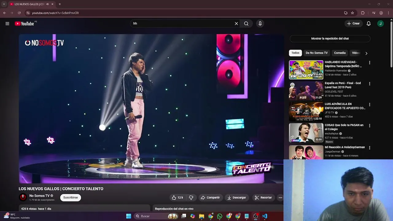393x221 pixels.
Task: Open the Mi Reacción A HolaSoyGerman title
Action: click(x=345, y=147)
